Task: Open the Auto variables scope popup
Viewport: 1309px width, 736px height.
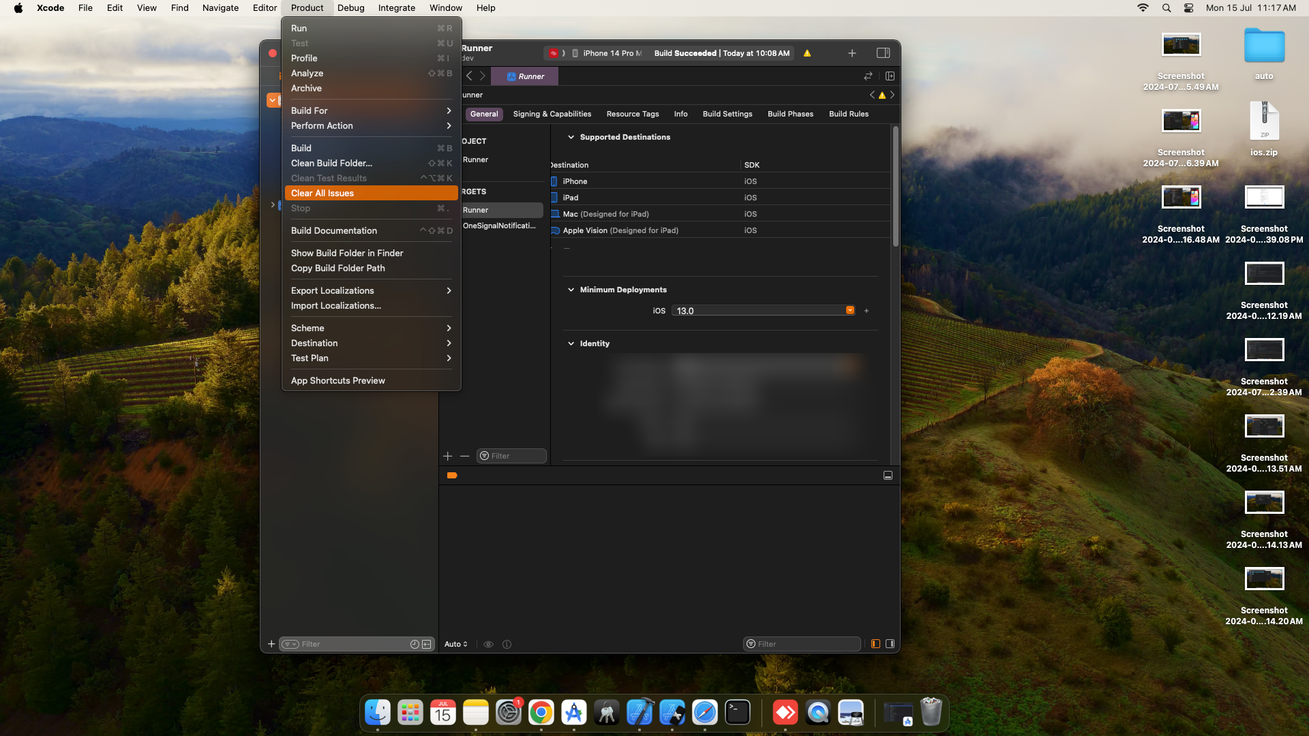Action: 456,644
